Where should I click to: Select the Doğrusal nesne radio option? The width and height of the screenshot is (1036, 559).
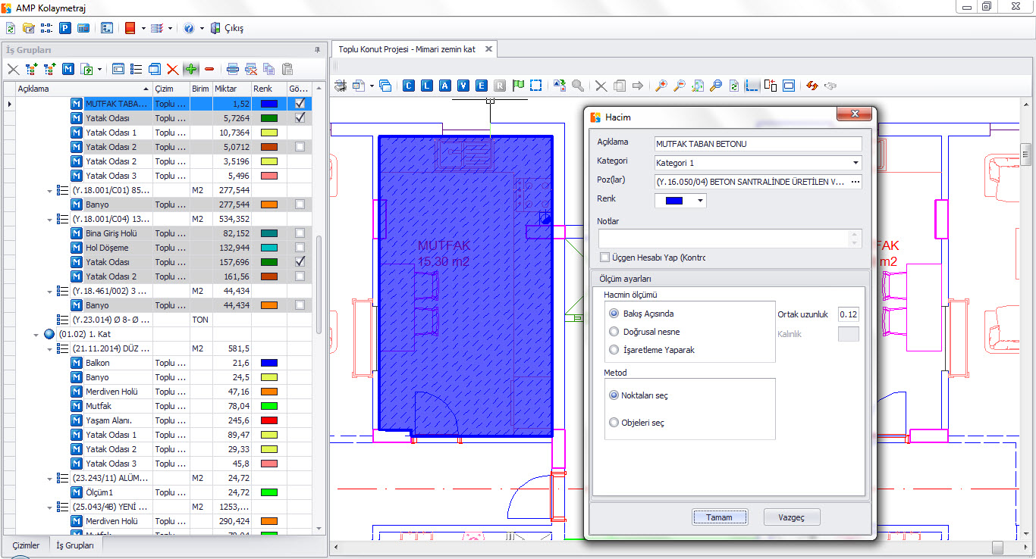point(614,332)
